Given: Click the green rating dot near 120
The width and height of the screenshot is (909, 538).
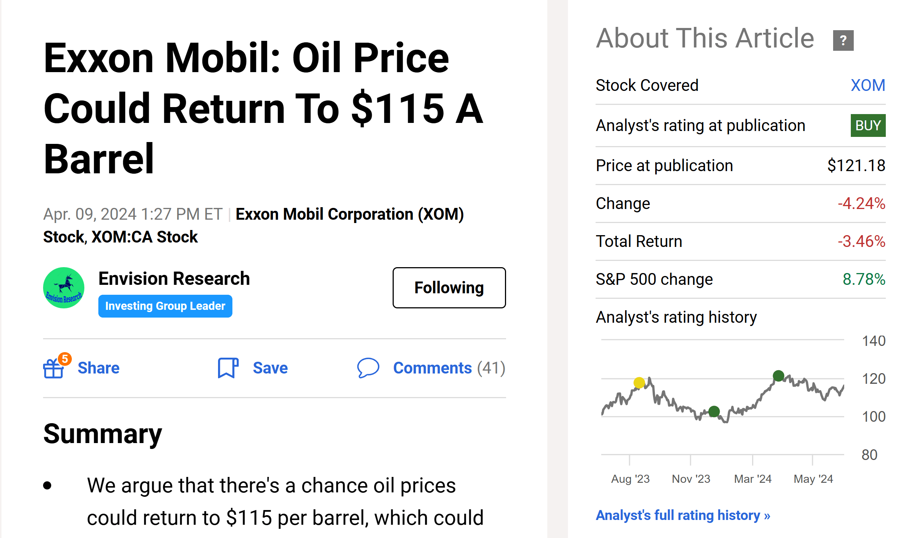Looking at the screenshot, I should [x=778, y=376].
